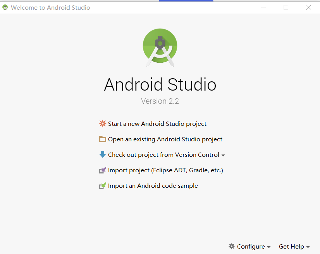Expand the Configure dropdown arrow
Screen dimensions: 320x254
tap(269, 247)
